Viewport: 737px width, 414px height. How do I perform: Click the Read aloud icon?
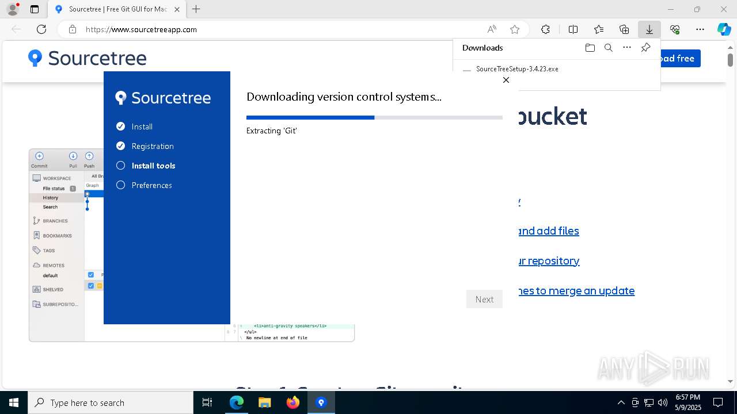[492, 29]
